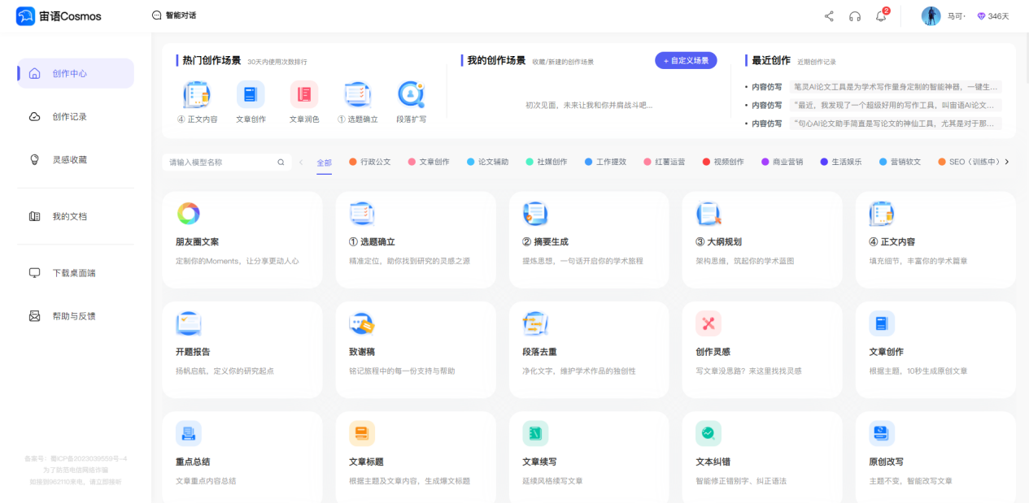The height and width of the screenshot is (503, 1029).
Task: Expand category list with right chevron
Action: pos(1007,162)
